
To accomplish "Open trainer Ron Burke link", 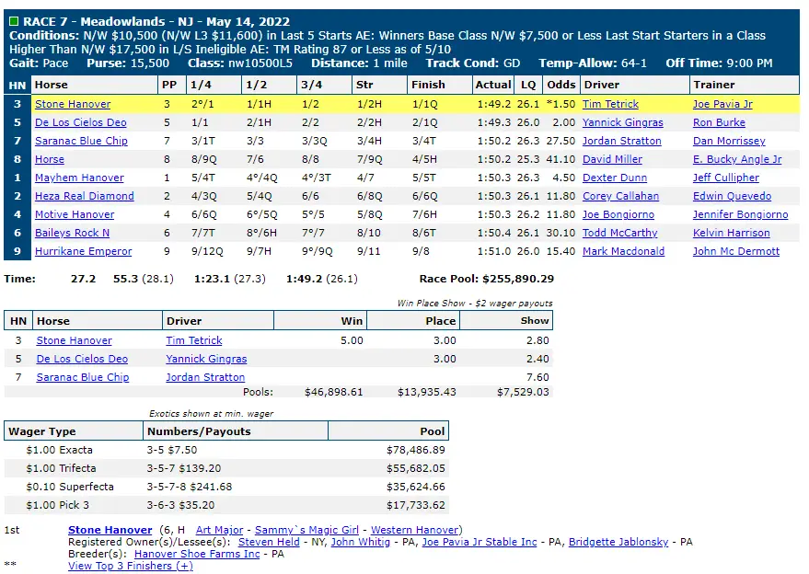I will [719, 122].
